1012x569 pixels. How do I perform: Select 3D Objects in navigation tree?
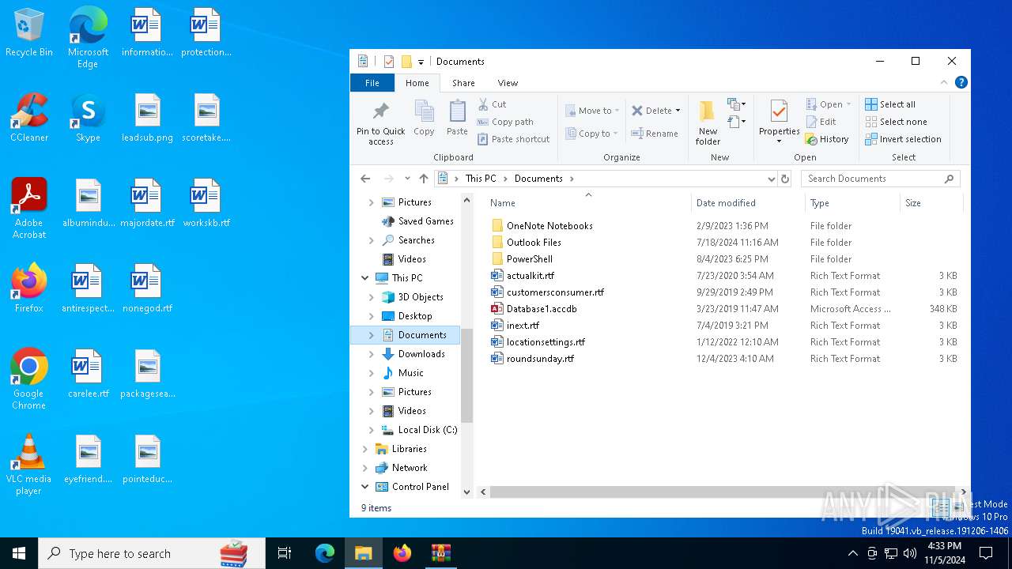tap(421, 297)
